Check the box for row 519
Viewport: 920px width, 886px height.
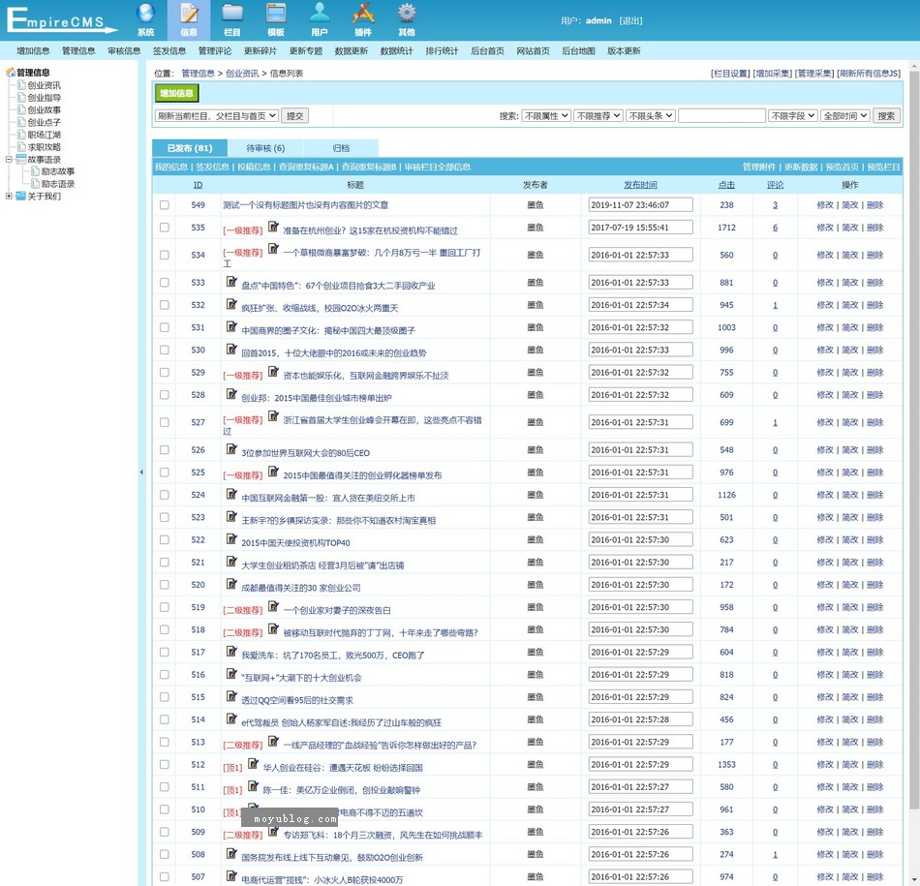165,607
